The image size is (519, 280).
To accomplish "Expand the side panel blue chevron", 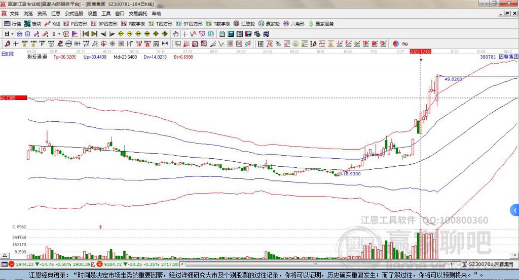I will tap(515, 210).
